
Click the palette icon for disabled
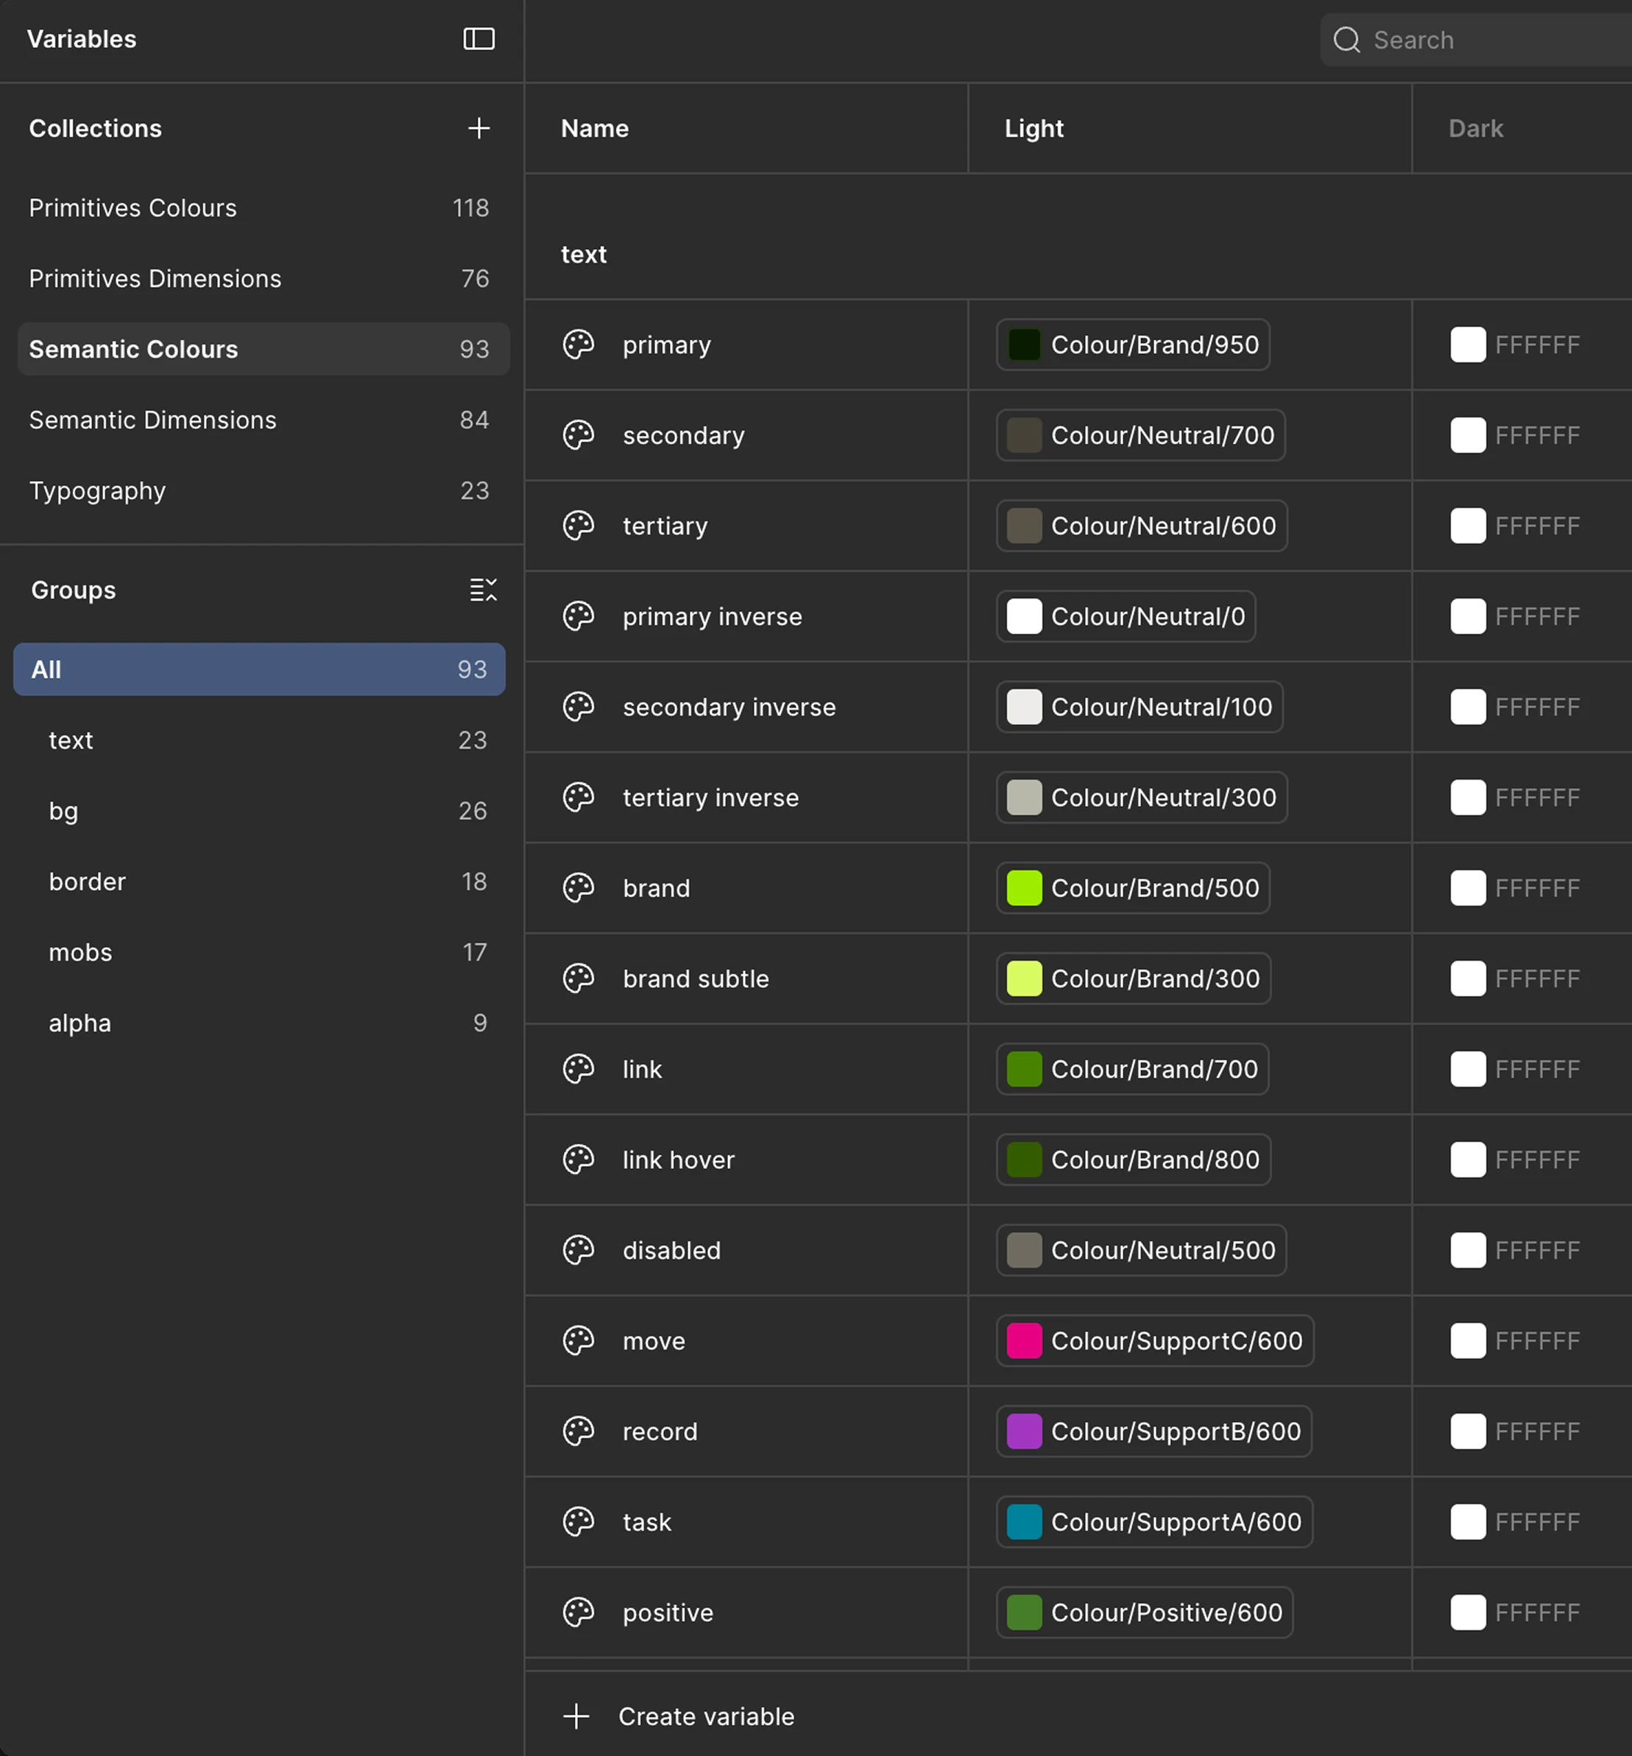click(x=579, y=1250)
